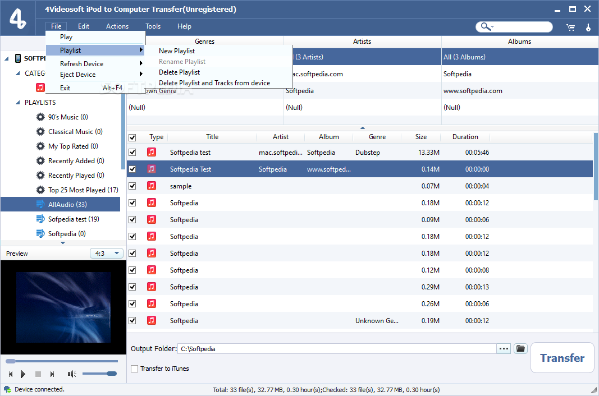Collapse the CATEGORIES tree node
The width and height of the screenshot is (599, 396).
17,73
